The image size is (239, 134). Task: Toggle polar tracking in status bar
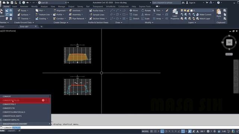[x=166, y=131]
